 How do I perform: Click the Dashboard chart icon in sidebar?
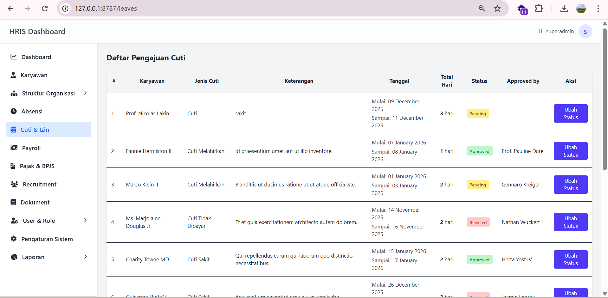pyautogui.click(x=14, y=57)
